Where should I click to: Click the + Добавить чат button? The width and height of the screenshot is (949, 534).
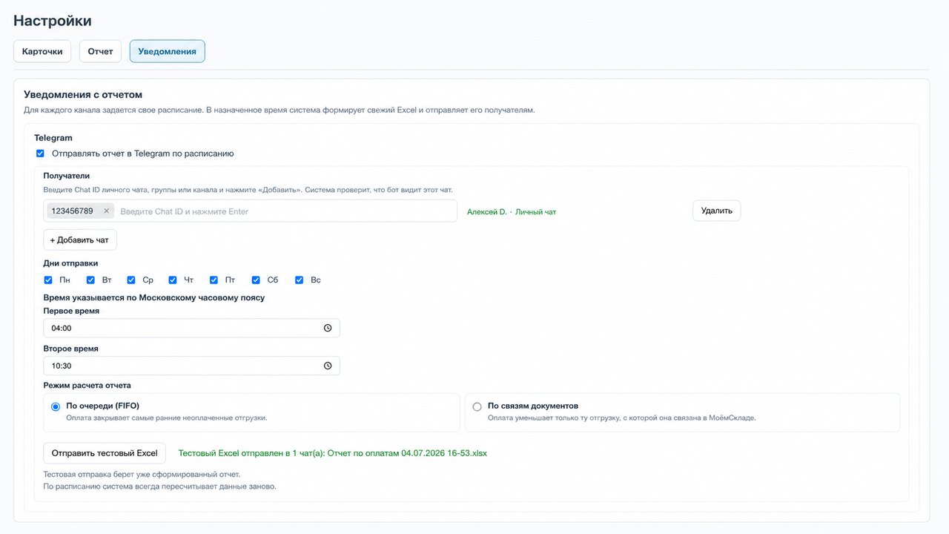tap(80, 240)
